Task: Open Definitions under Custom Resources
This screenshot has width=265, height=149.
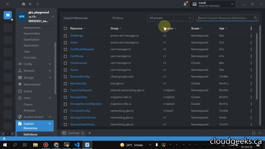Action: click(x=30, y=135)
